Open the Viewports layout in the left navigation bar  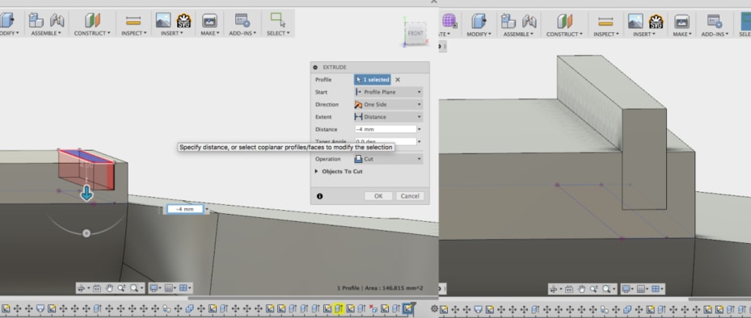click(x=183, y=288)
